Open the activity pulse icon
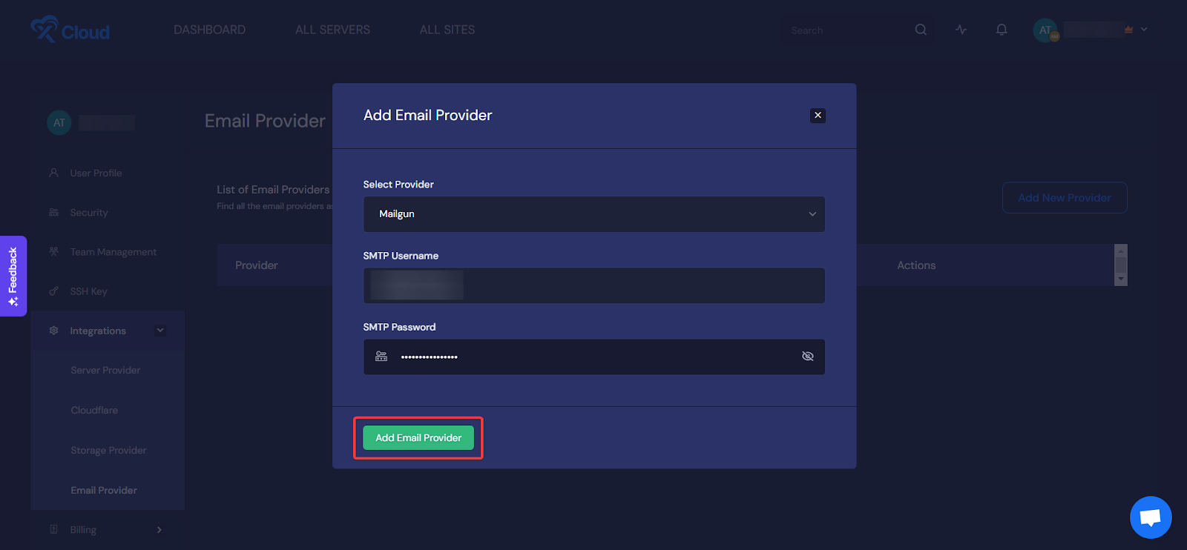Viewport: 1187px width, 550px height. [961, 30]
